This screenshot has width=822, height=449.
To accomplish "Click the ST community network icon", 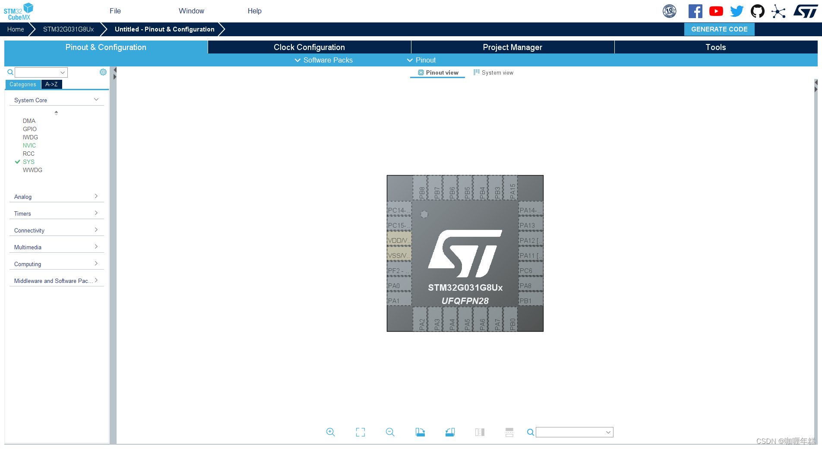I will click(x=778, y=11).
